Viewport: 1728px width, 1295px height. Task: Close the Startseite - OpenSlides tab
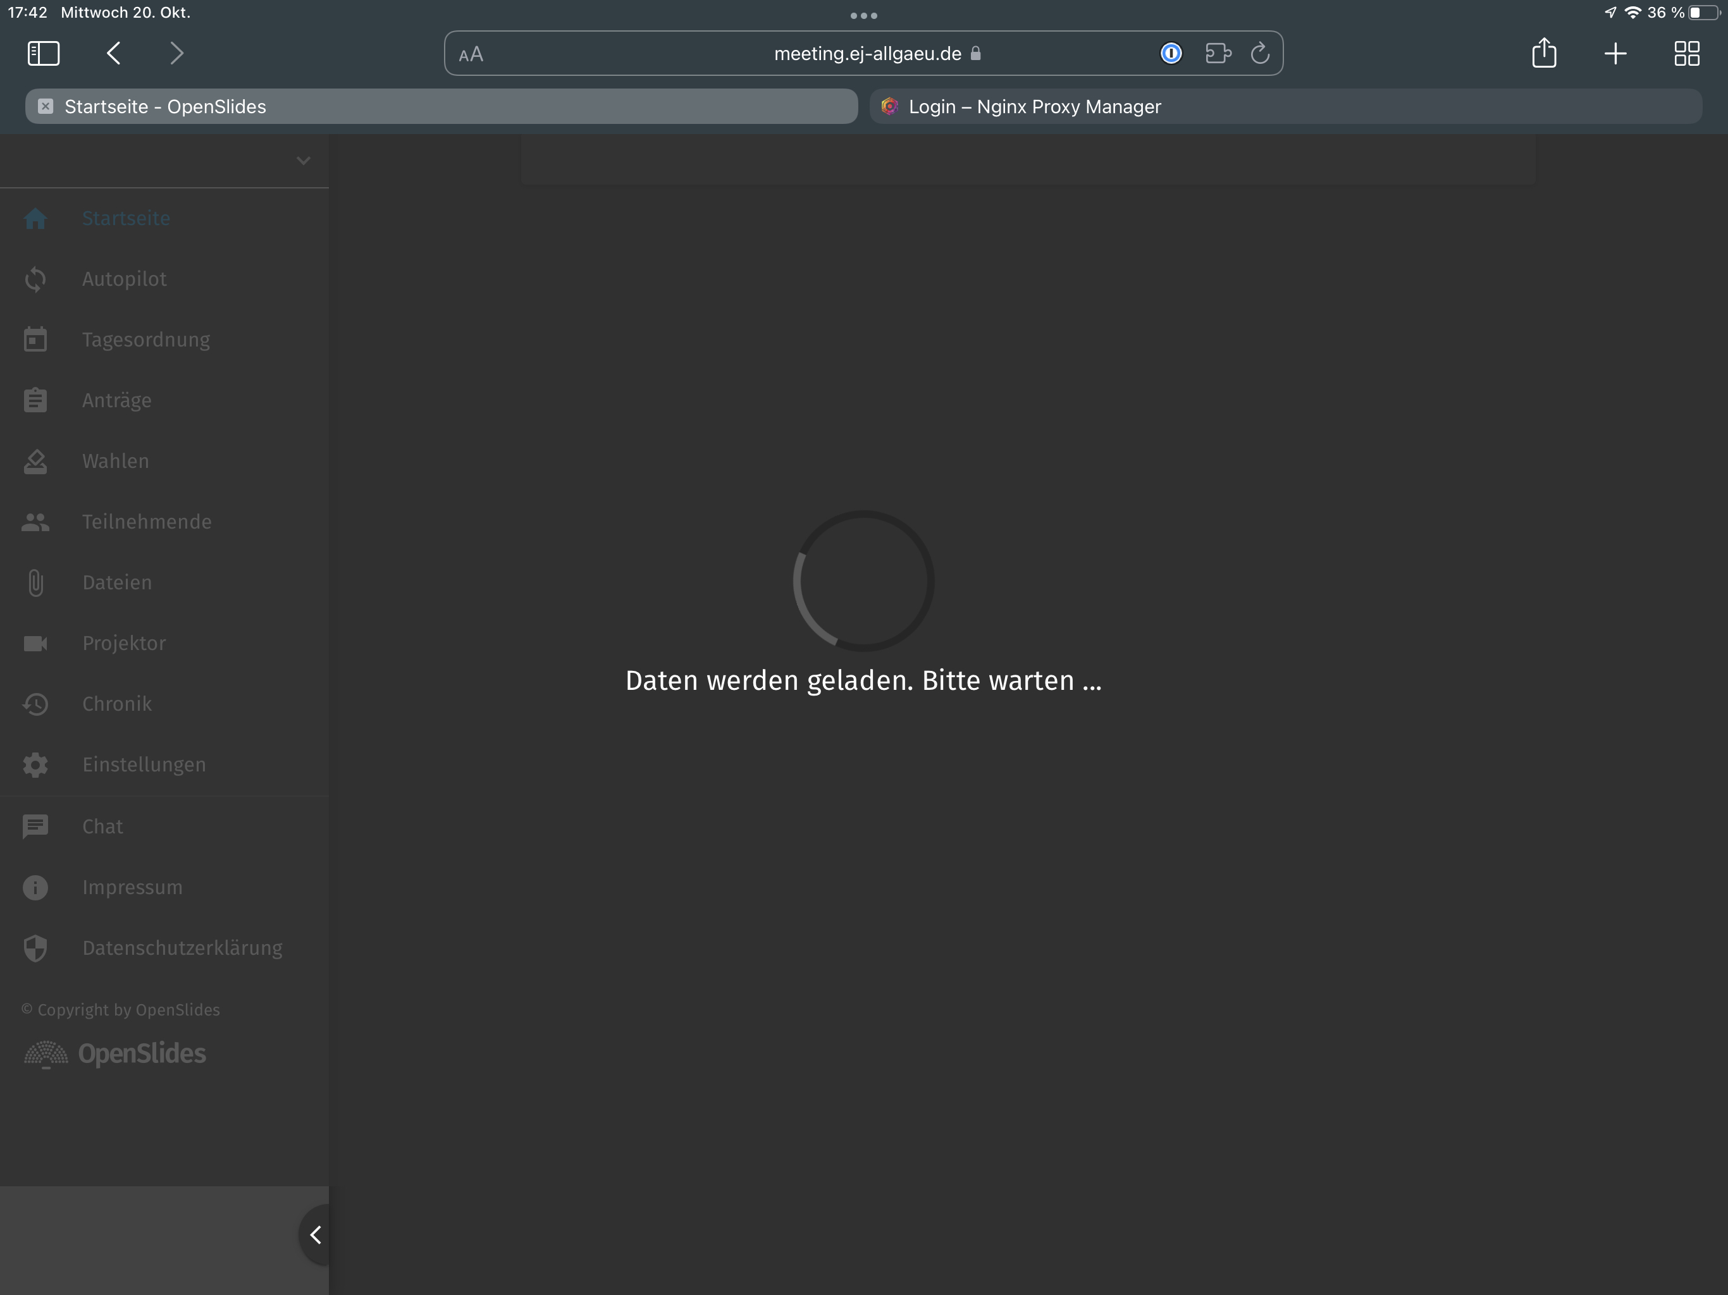[46, 106]
